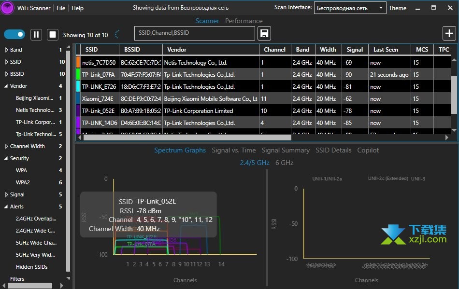
Task: Stop scanning with the stop button
Action: pos(53,35)
